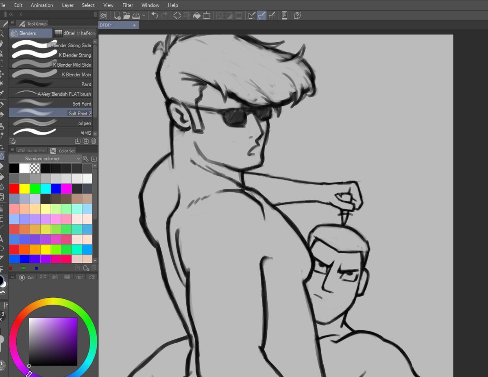Choose oil pen brush

coord(51,123)
